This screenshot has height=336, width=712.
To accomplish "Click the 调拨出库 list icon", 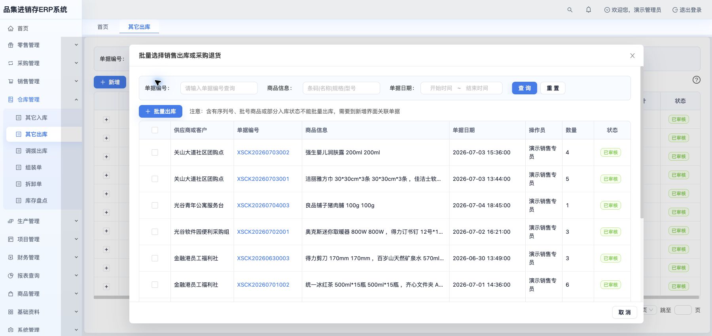I will coord(19,151).
